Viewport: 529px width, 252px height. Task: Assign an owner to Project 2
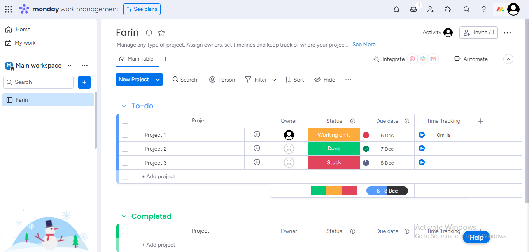tap(289, 149)
